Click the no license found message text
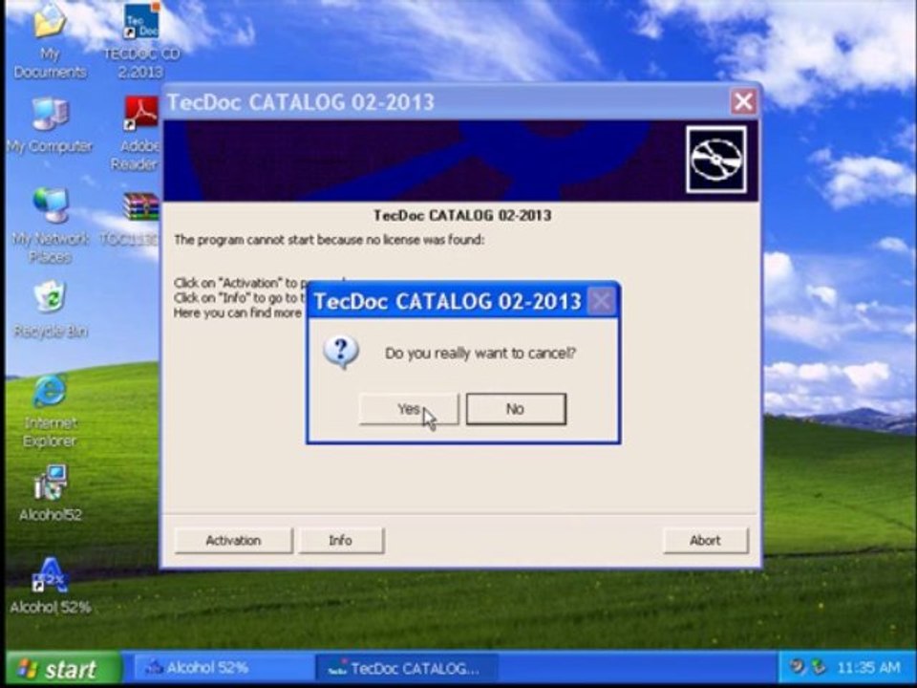 tap(329, 240)
